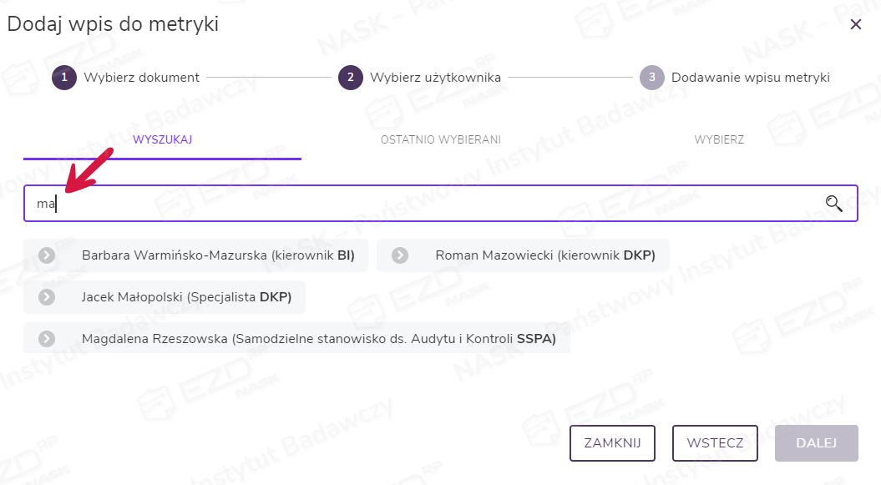Click into the user search field

(x=418, y=203)
